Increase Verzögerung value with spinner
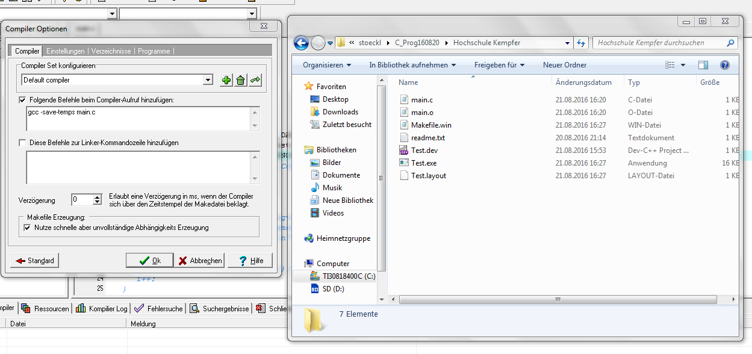 pos(98,197)
